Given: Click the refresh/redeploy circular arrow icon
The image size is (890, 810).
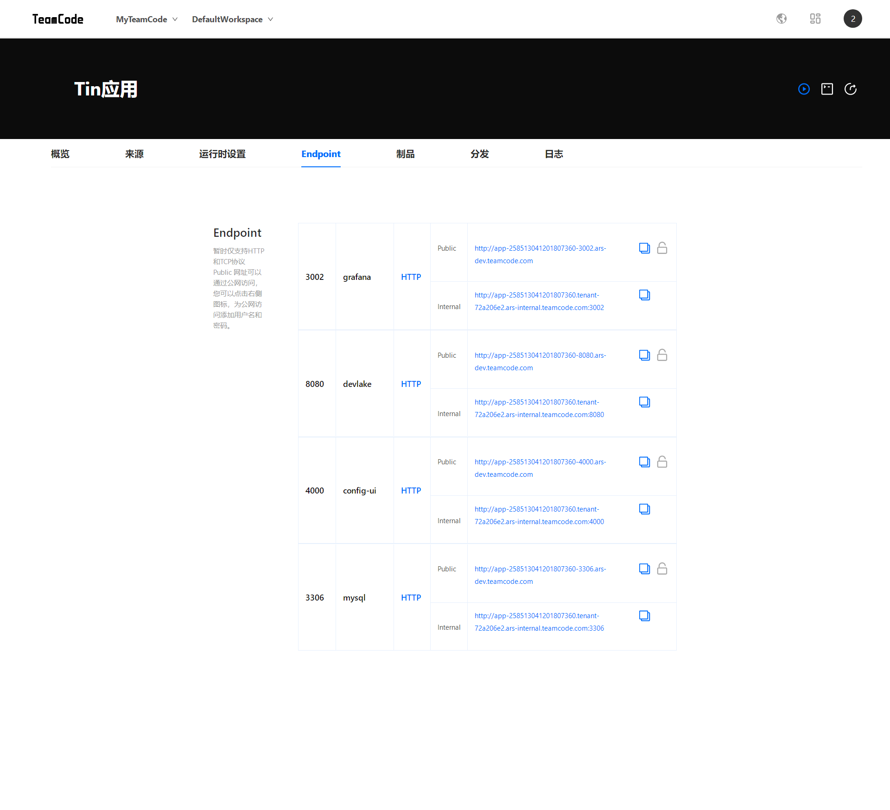Looking at the screenshot, I should tap(850, 89).
